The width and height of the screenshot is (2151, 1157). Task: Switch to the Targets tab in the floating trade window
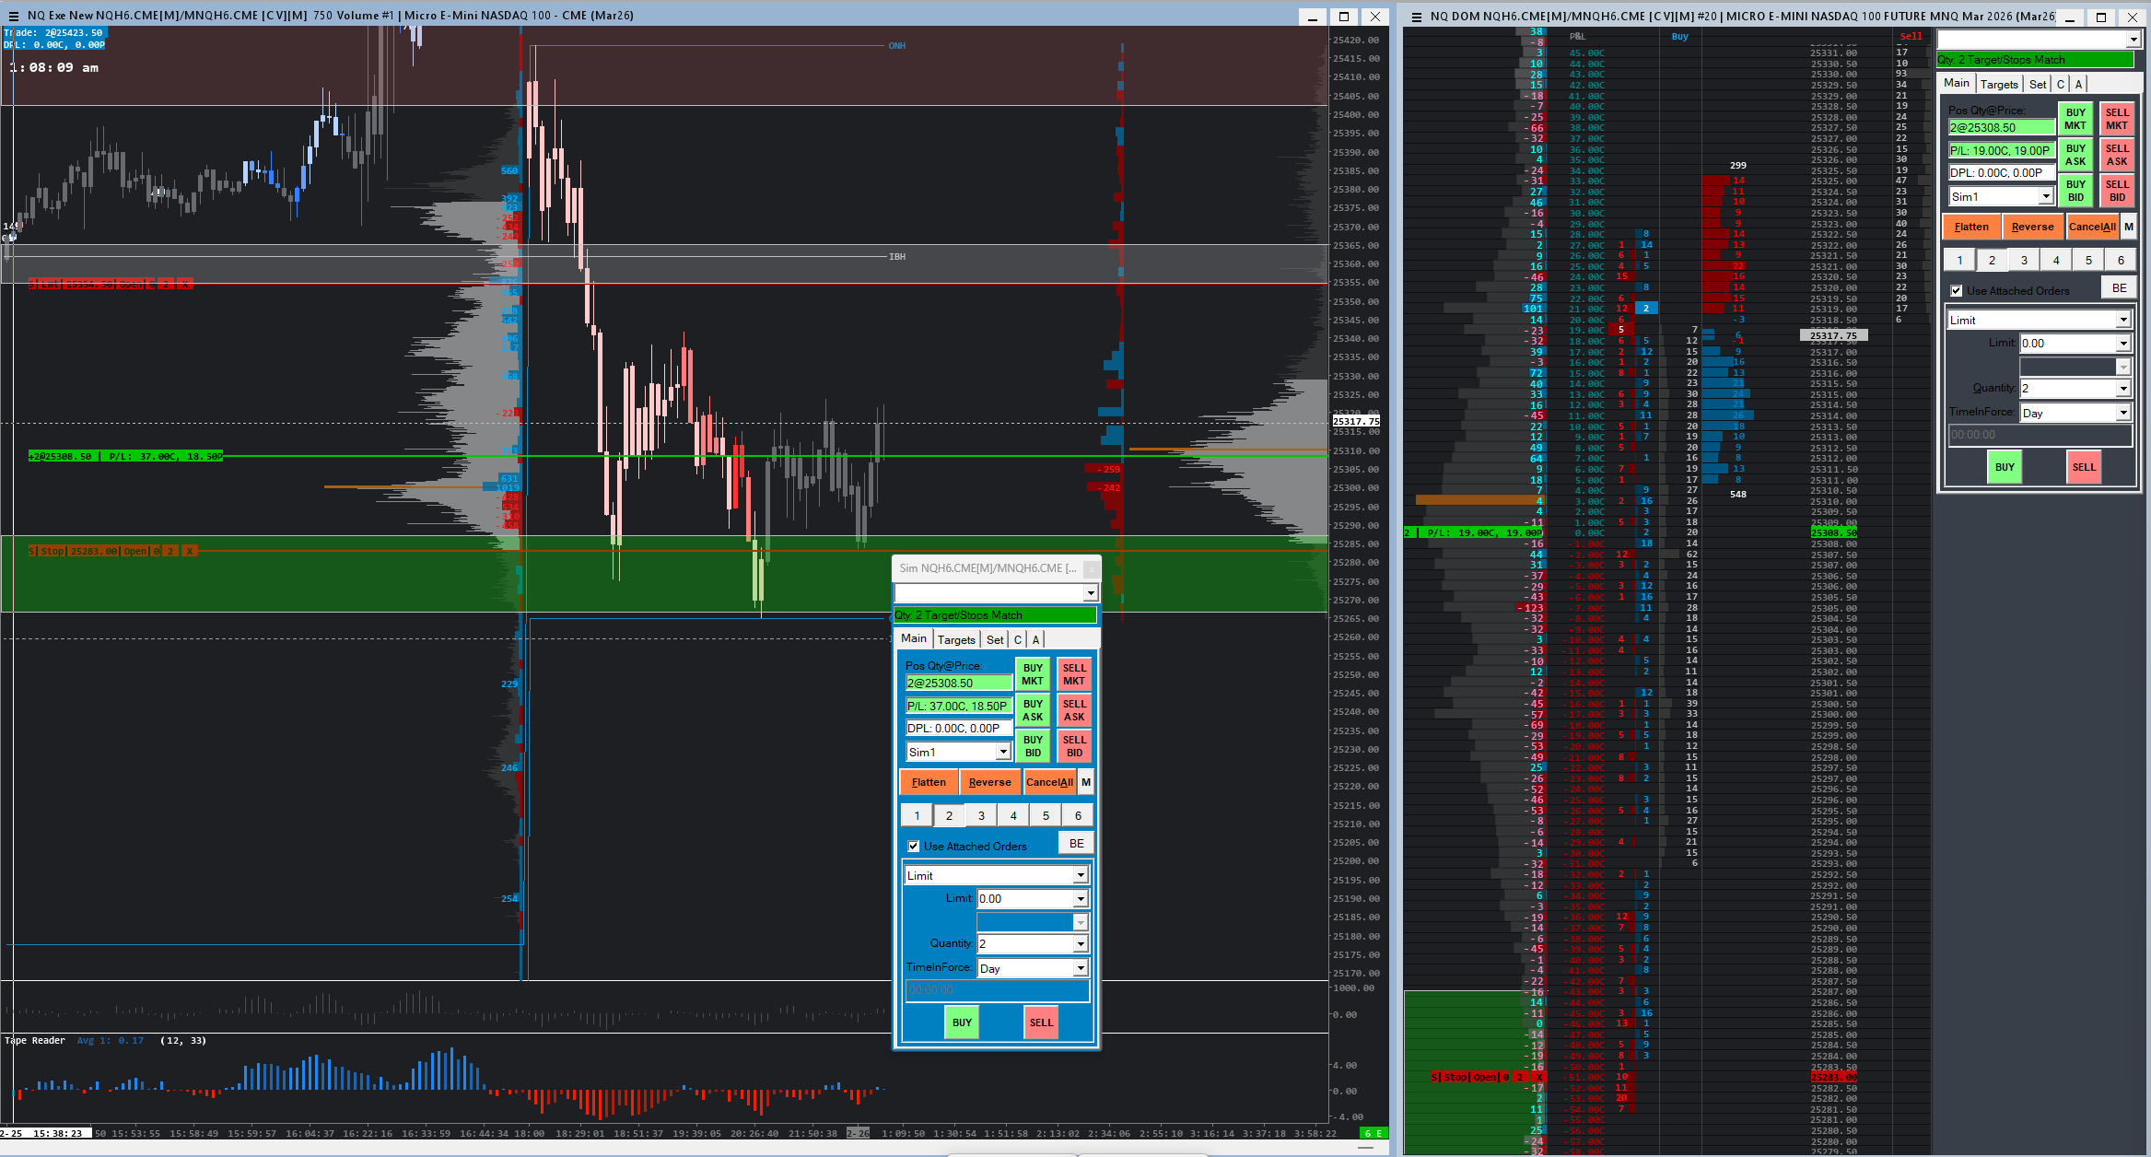[955, 639]
